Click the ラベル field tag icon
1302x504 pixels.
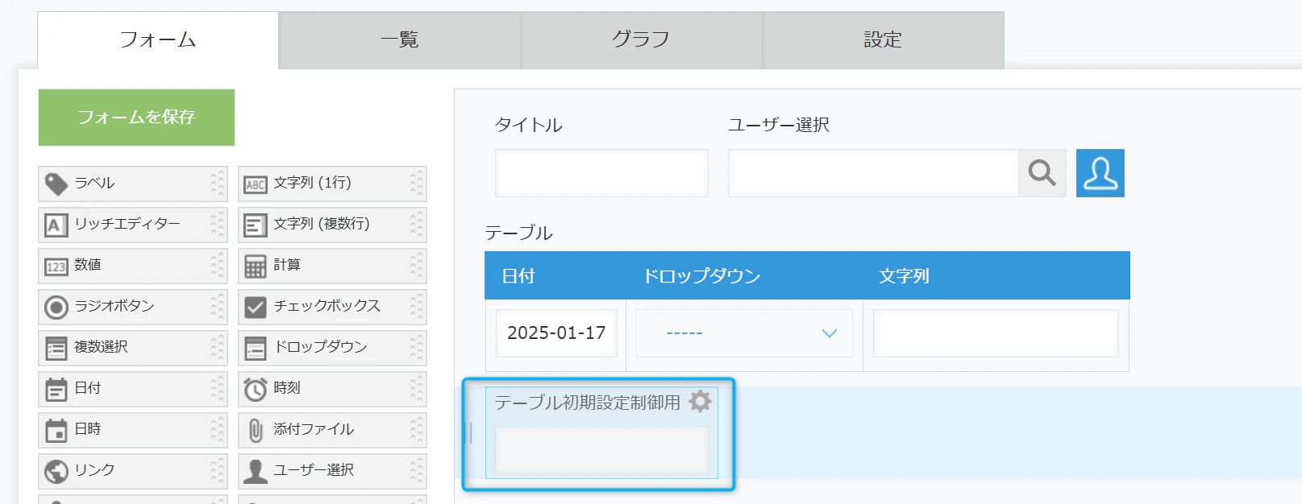56,184
